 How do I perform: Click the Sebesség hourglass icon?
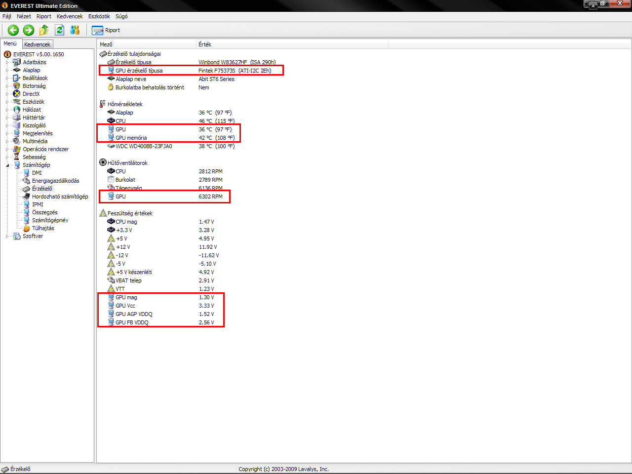(17, 157)
